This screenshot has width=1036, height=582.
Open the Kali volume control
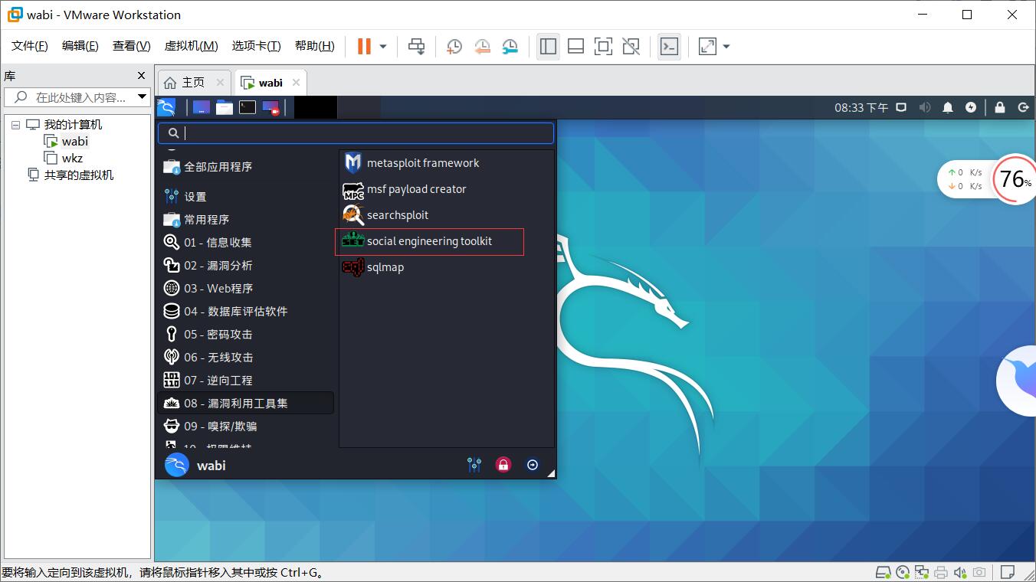pos(925,107)
